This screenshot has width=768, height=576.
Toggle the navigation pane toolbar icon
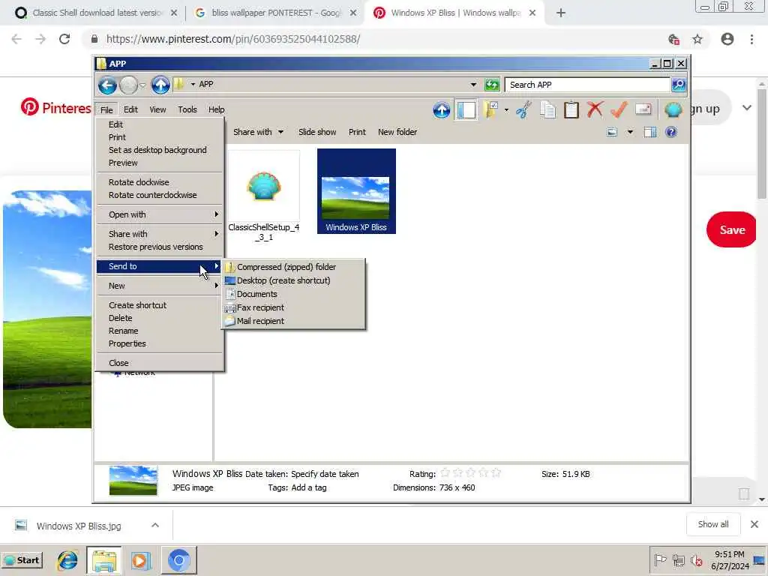pyautogui.click(x=466, y=109)
